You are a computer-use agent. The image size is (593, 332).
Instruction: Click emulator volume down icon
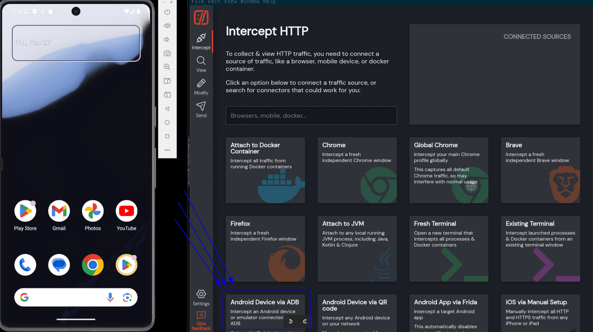coord(167,39)
